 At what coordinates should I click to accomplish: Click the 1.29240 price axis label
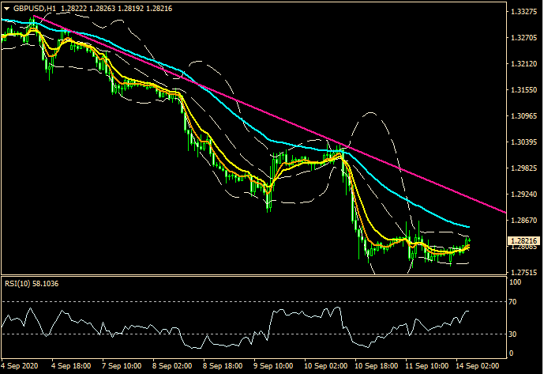522,195
